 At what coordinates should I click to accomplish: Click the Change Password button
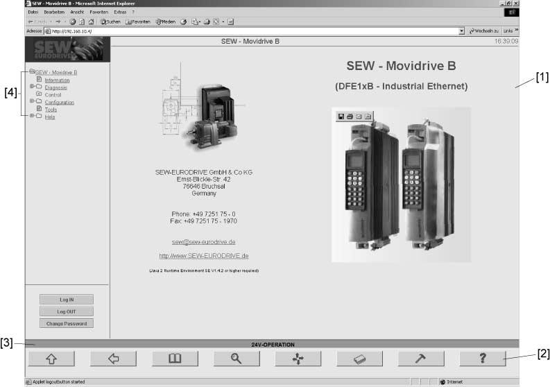pyautogui.click(x=67, y=323)
